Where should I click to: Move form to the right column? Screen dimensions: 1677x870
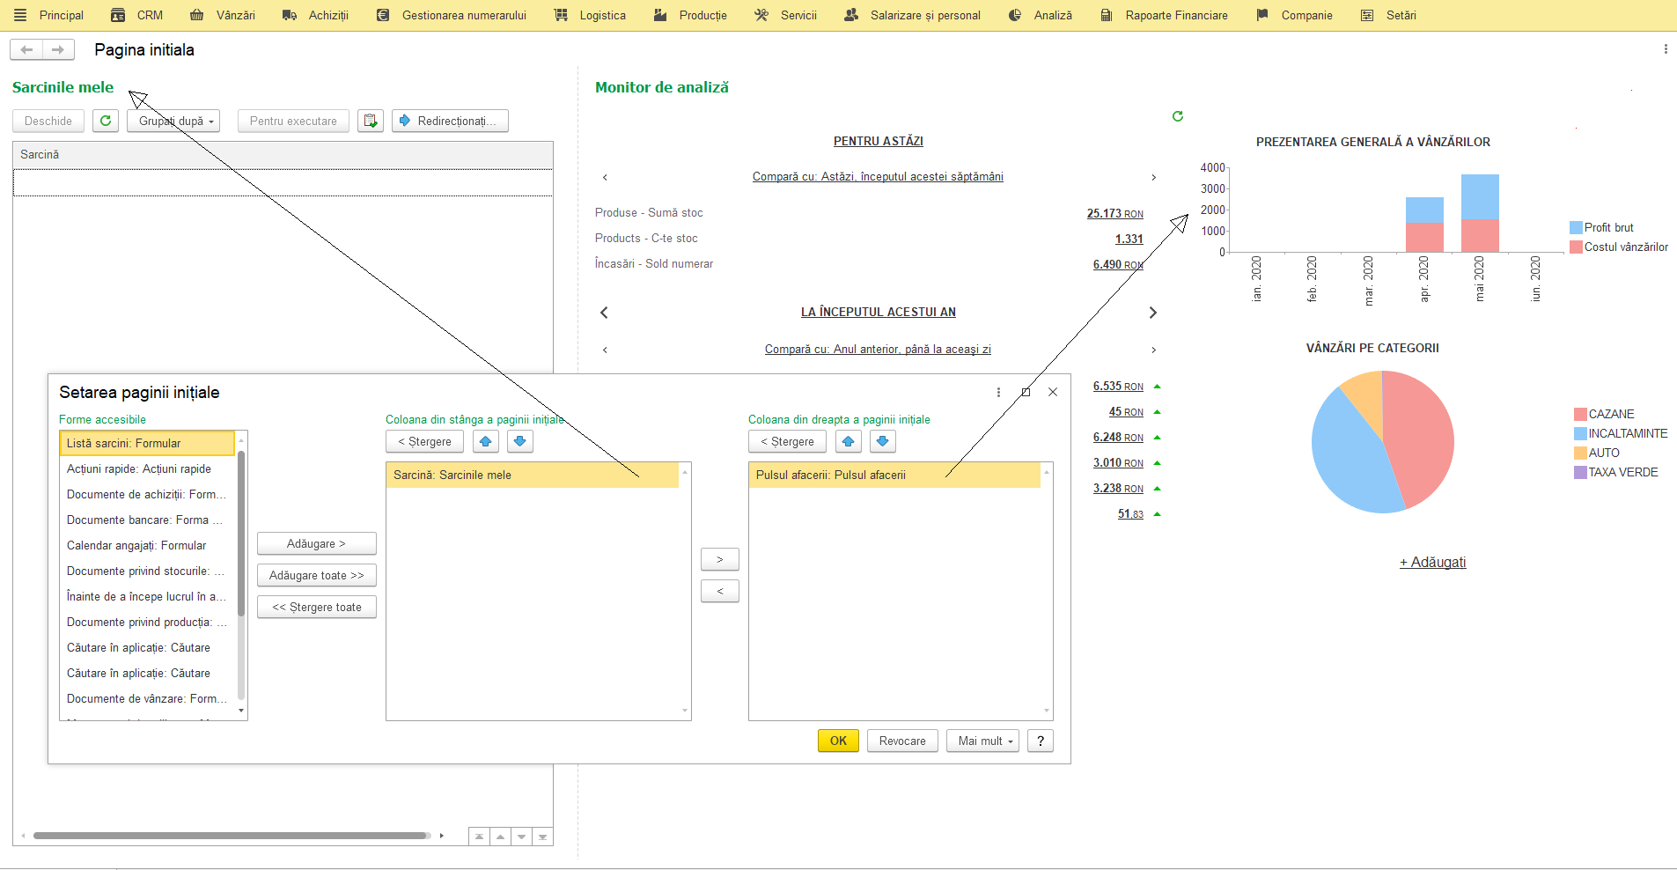pyautogui.click(x=719, y=559)
